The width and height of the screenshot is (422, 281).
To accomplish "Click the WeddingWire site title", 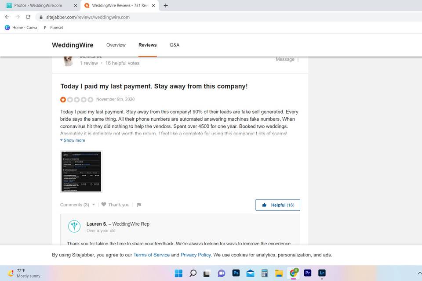I will pos(73,45).
